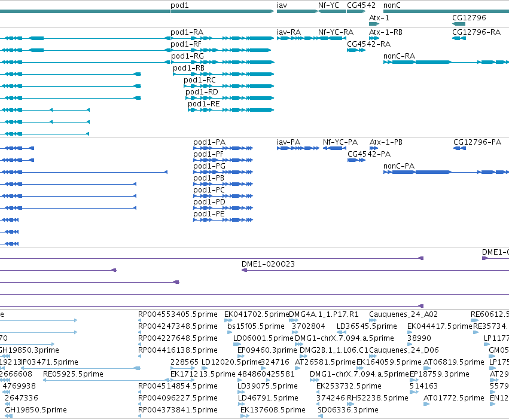Click the CG4542-RA transcript label
509x419 pixels.
(x=369, y=44)
